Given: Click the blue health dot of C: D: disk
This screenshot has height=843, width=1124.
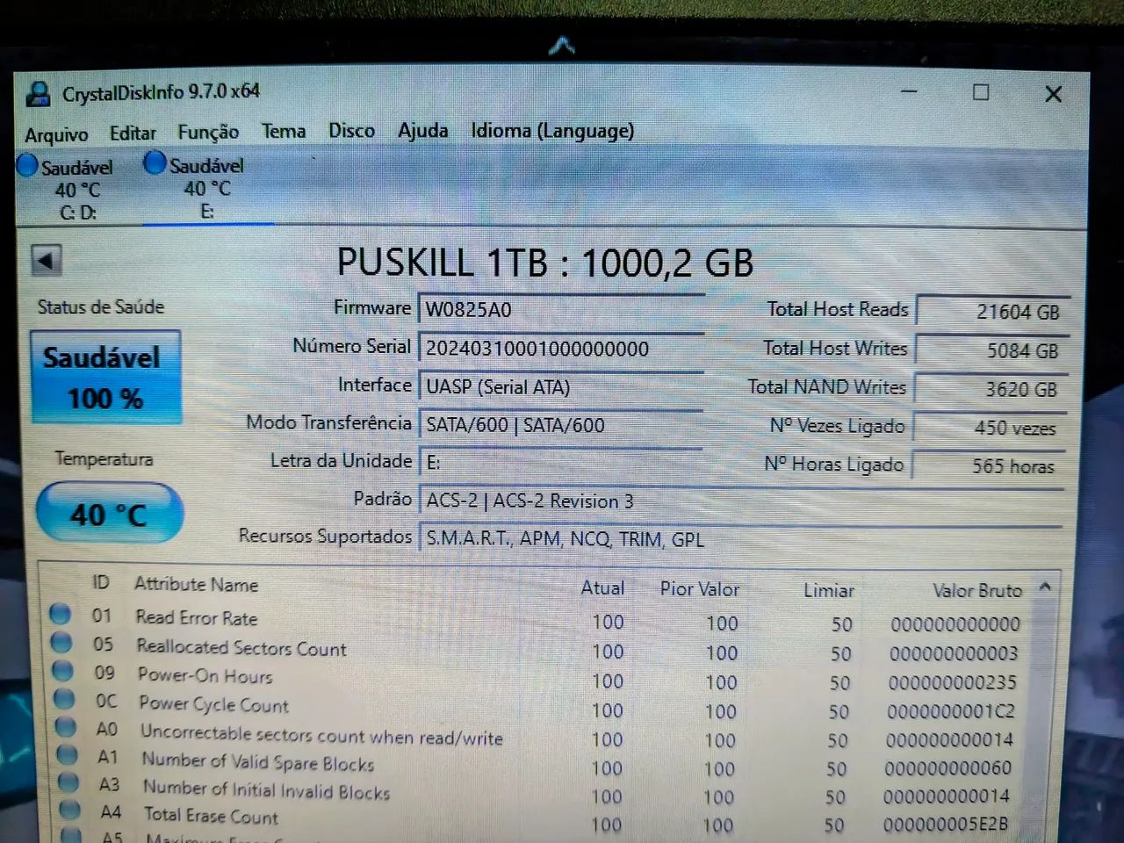Looking at the screenshot, I should [x=27, y=165].
